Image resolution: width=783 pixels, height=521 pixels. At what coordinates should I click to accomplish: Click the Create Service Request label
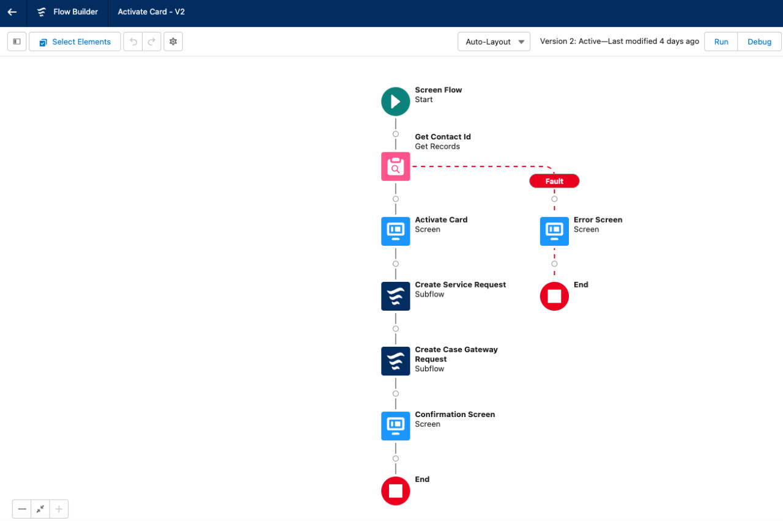461,285
